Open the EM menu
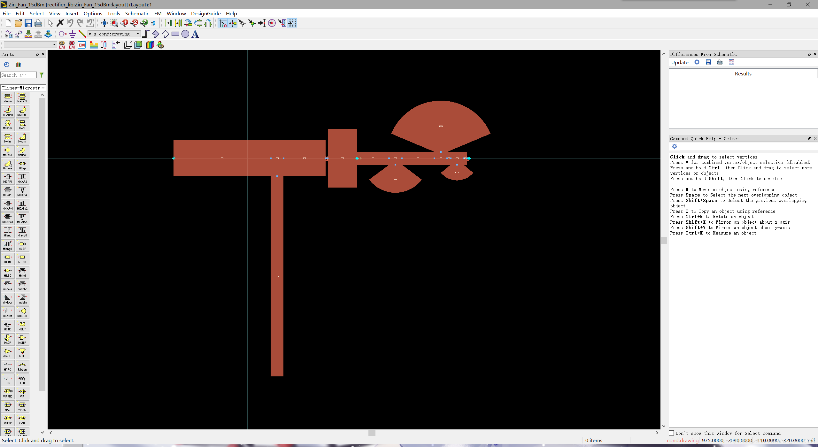 coord(158,13)
